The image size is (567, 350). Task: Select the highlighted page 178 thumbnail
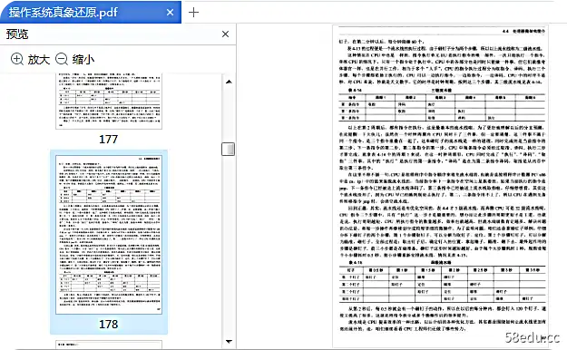(109, 235)
